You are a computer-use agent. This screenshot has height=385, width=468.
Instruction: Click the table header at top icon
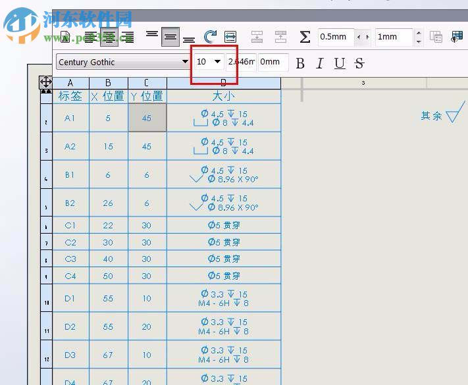257,37
